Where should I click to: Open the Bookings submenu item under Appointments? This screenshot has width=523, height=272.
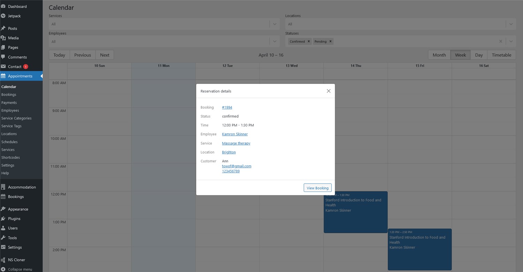coord(9,94)
